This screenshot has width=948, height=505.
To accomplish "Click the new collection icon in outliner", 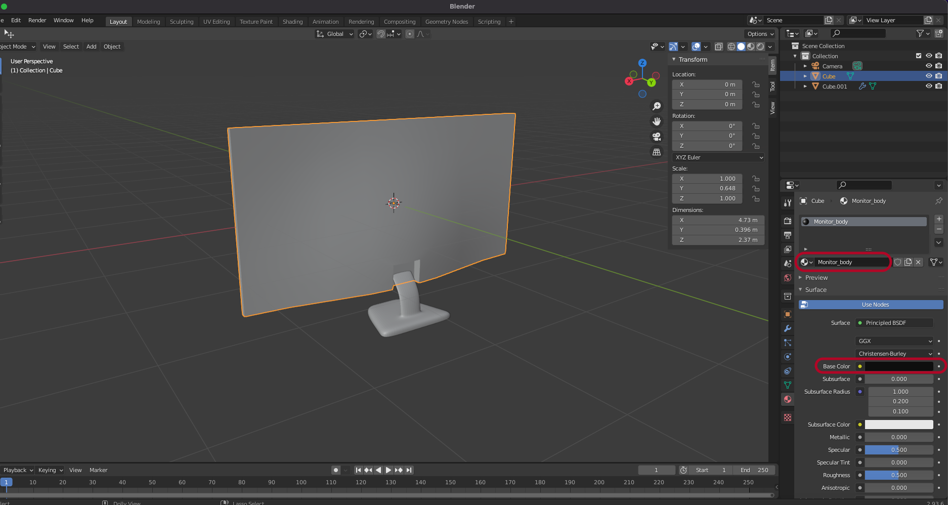I will click(939, 33).
